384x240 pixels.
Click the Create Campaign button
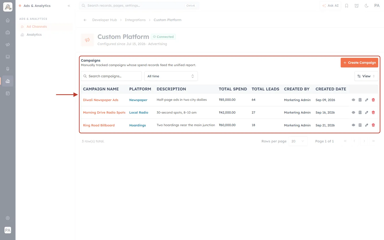[359, 63]
